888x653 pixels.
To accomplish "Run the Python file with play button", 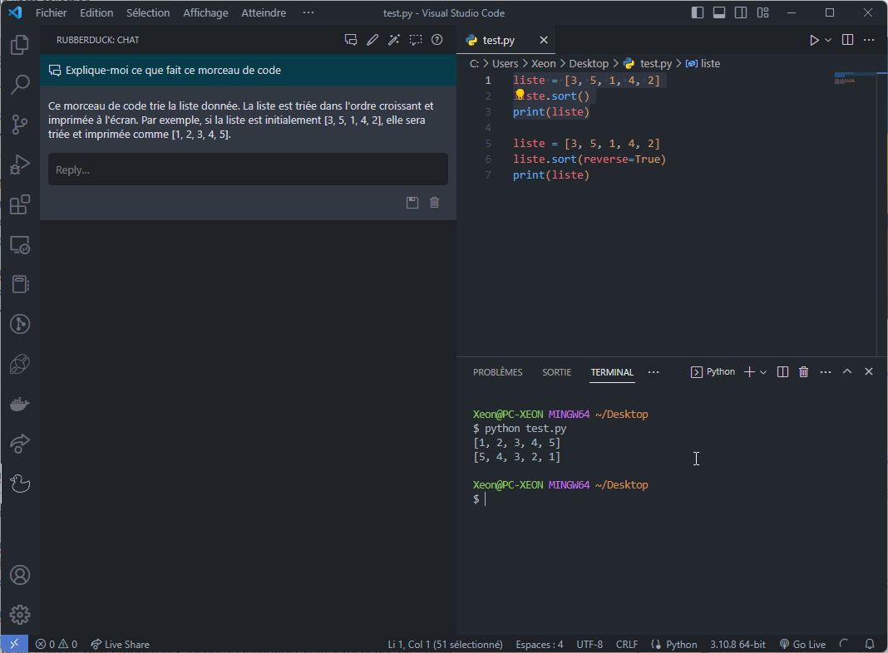I will click(814, 40).
